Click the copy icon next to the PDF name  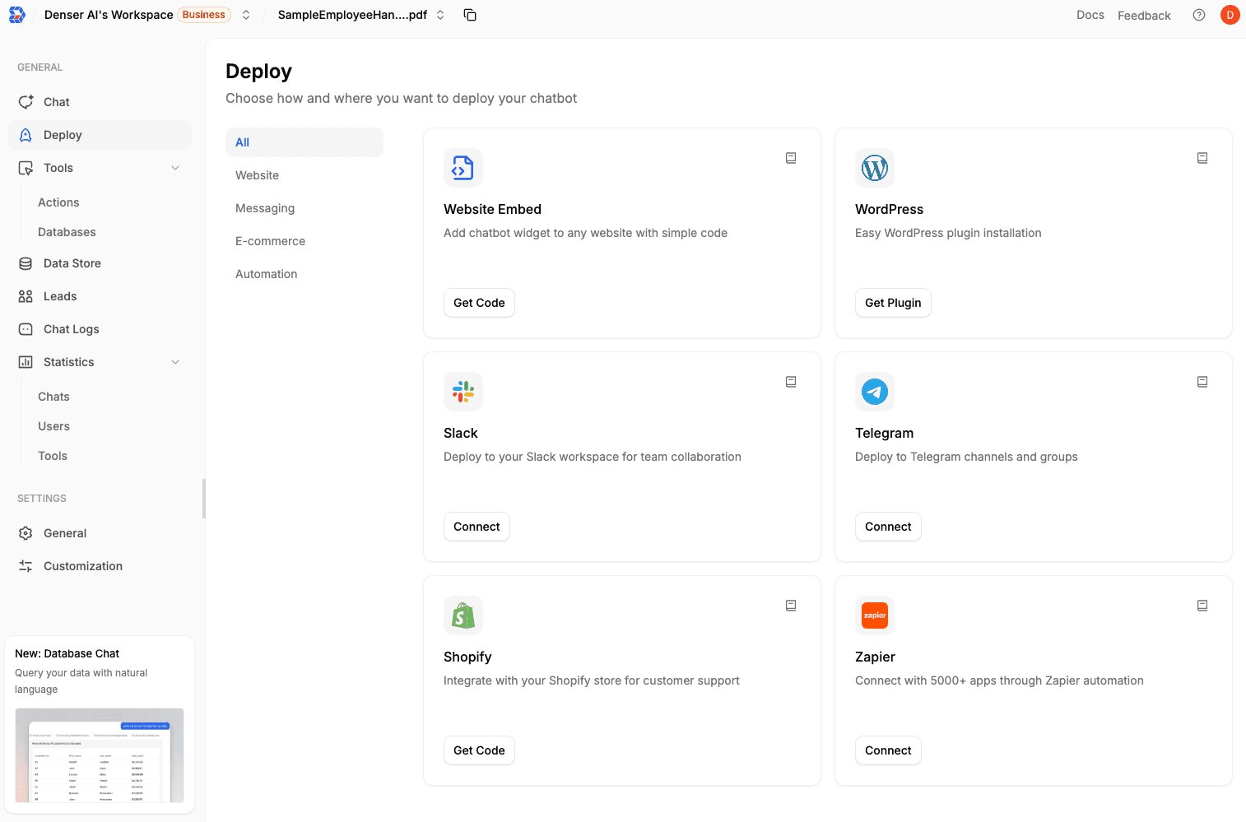pos(469,15)
